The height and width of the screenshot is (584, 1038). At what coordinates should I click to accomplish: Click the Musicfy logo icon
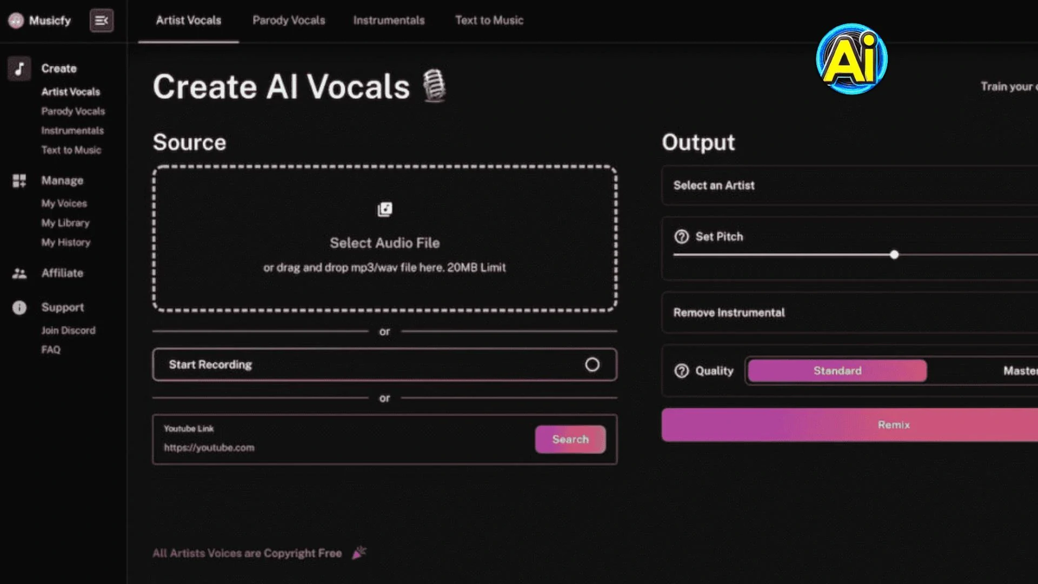pos(16,21)
